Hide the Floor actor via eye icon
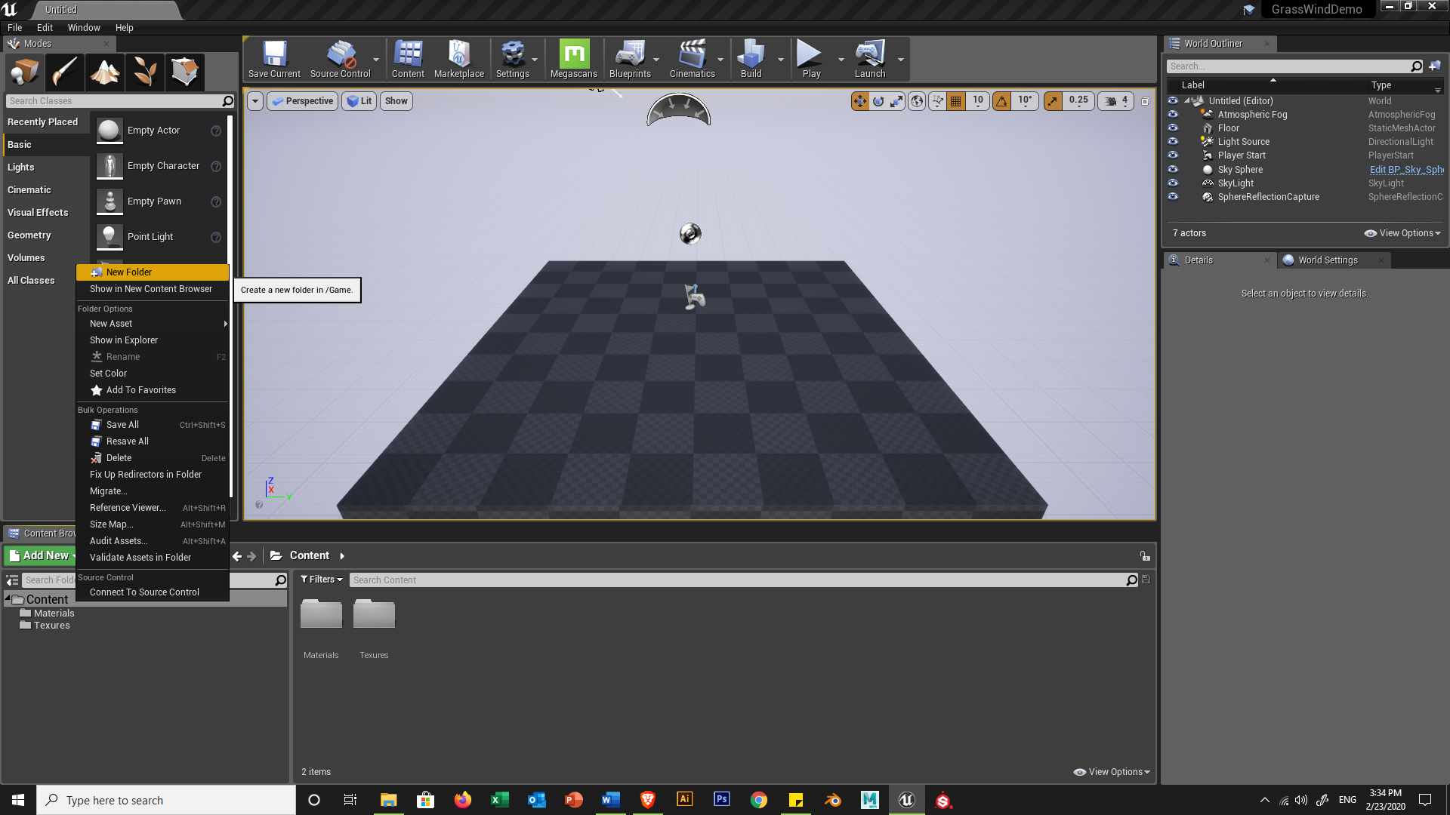Image resolution: width=1450 pixels, height=815 pixels. tap(1173, 128)
